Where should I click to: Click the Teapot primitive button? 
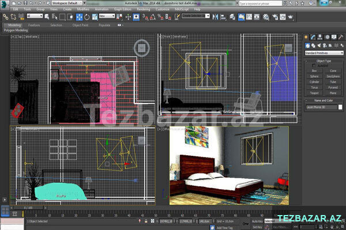(x=314, y=93)
